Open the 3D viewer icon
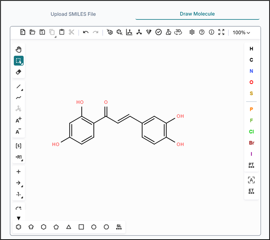The height and width of the screenshot is (240, 270). click(x=178, y=32)
